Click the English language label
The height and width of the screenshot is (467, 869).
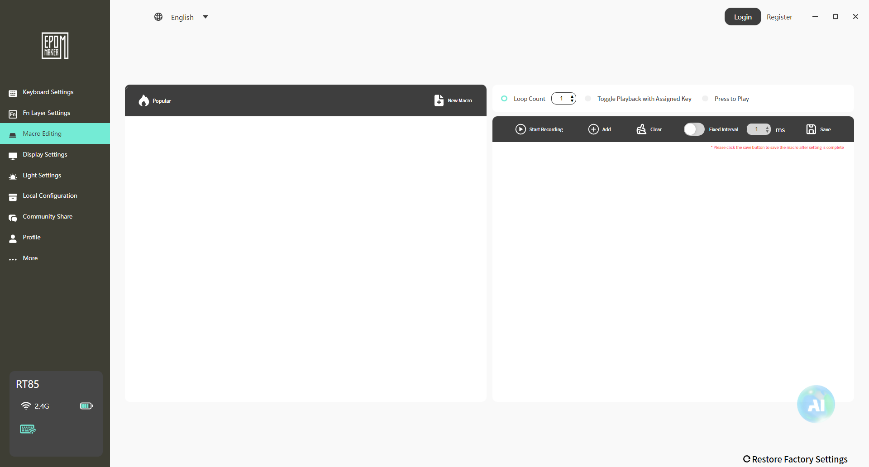[182, 17]
